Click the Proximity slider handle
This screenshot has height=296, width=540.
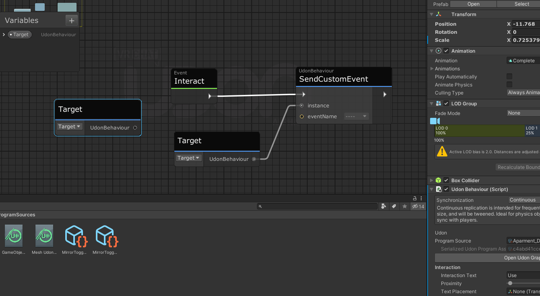[x=510, y=283]
